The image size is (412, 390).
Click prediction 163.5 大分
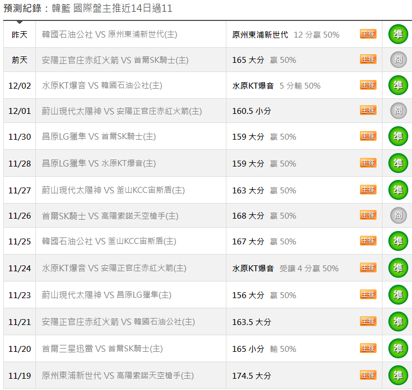click(252, 322)
